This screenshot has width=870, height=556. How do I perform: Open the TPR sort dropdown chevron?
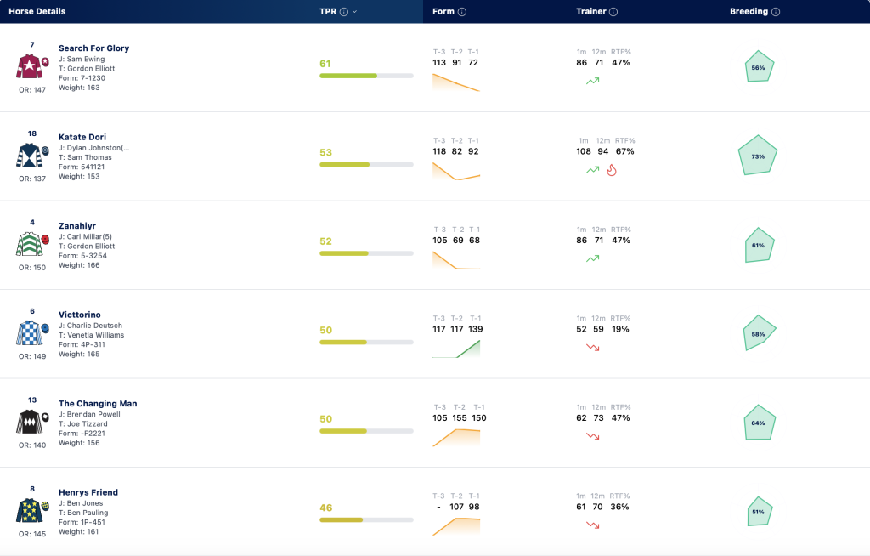[x=354, y=12]
